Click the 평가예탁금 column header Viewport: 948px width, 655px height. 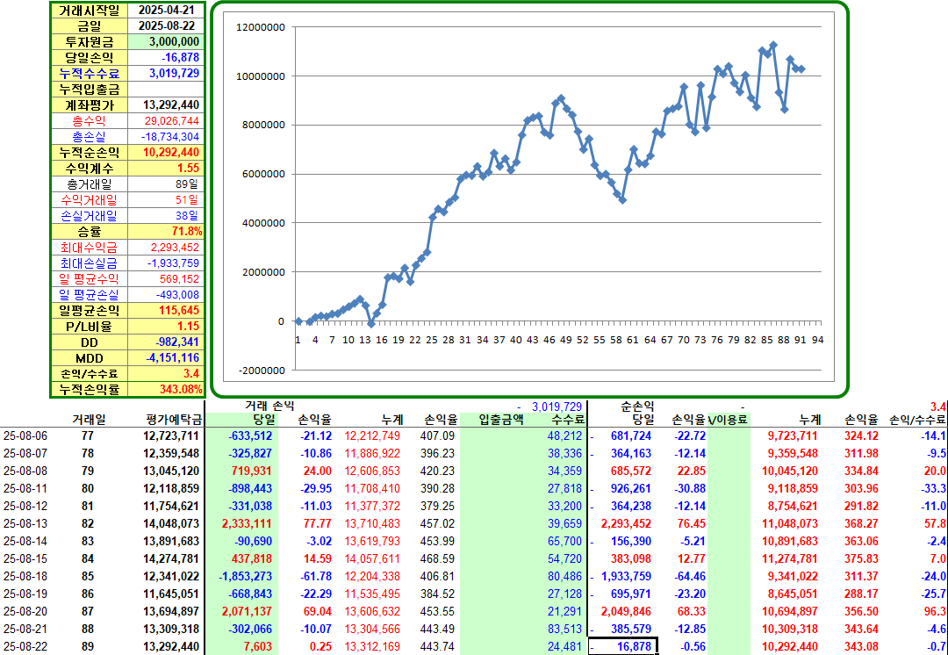(173, 420)
